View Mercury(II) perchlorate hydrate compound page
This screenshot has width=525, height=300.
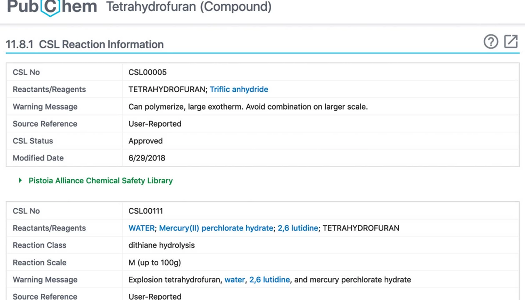tap(216, 228)
